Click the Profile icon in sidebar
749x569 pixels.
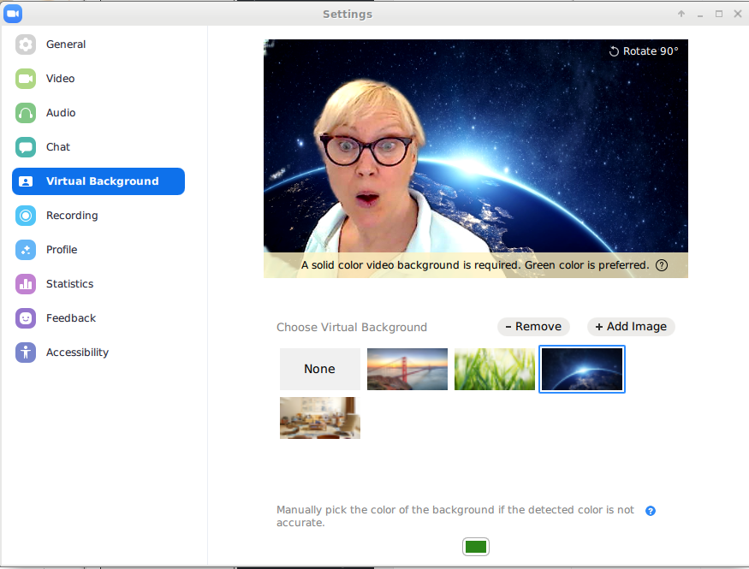tap(26, 250)
